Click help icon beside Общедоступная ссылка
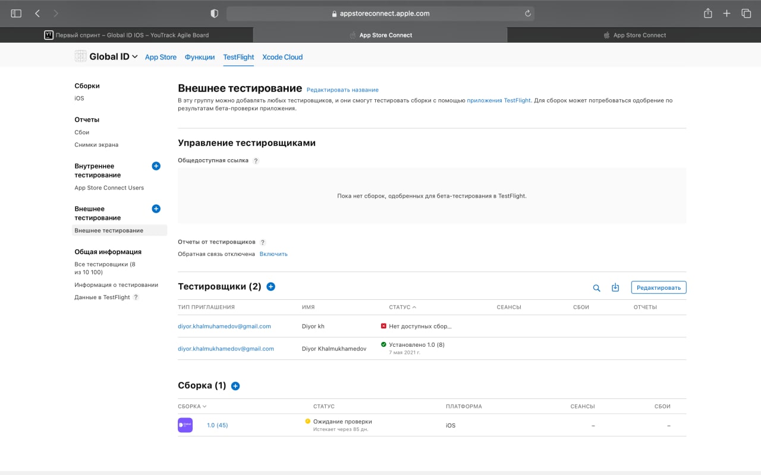 256,161
